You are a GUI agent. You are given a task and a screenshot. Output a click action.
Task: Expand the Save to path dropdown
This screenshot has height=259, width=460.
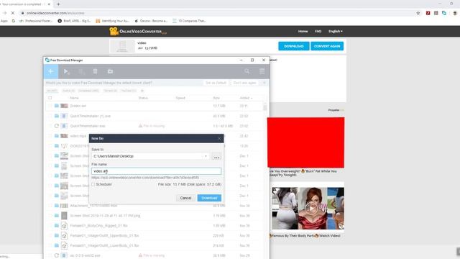206,156
